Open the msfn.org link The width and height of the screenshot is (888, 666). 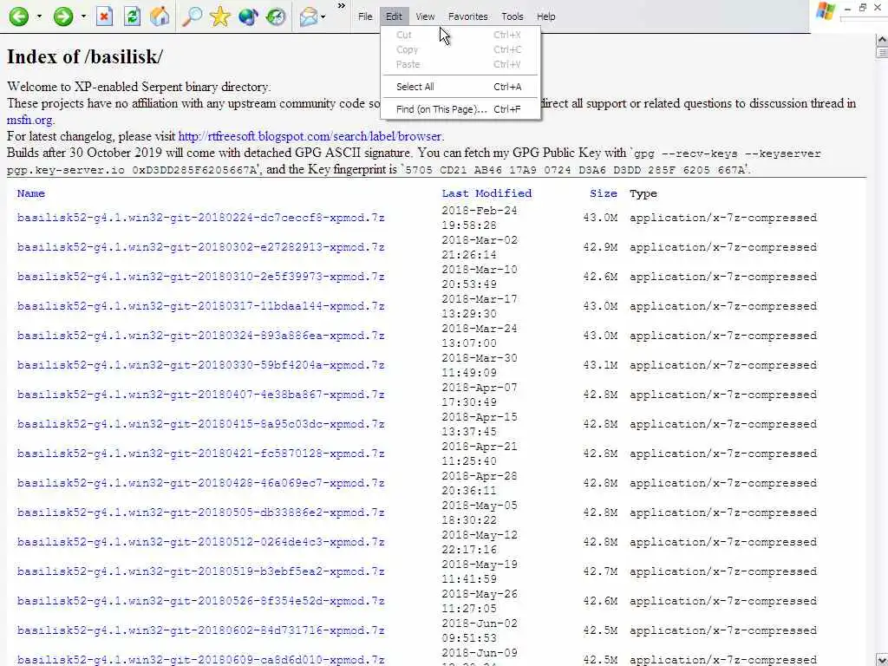click(30, 120)
